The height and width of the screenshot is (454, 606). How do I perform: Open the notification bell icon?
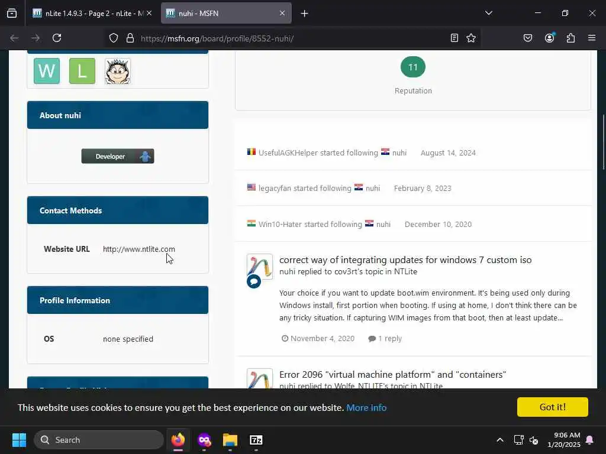click(x=590, y=440)
